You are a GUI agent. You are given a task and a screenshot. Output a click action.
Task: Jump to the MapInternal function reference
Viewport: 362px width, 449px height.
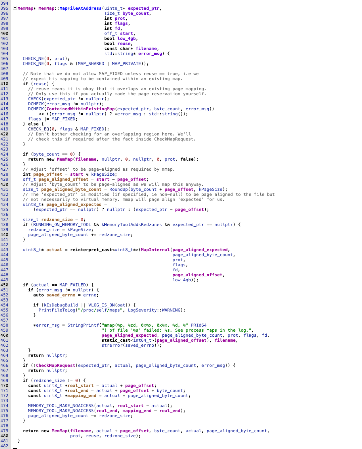coord(155,250)
